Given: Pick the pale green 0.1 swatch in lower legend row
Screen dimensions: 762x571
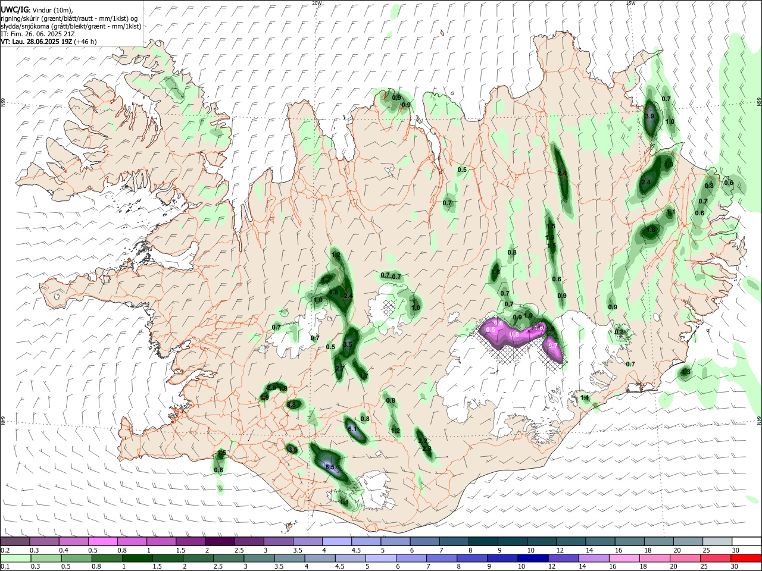Looking at the screenshot, I should [x=15, y=558].
